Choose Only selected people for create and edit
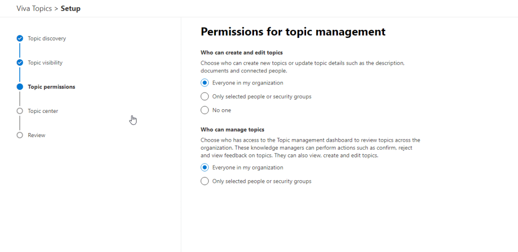This screenshot has height=252, width=518. (205, 97)
